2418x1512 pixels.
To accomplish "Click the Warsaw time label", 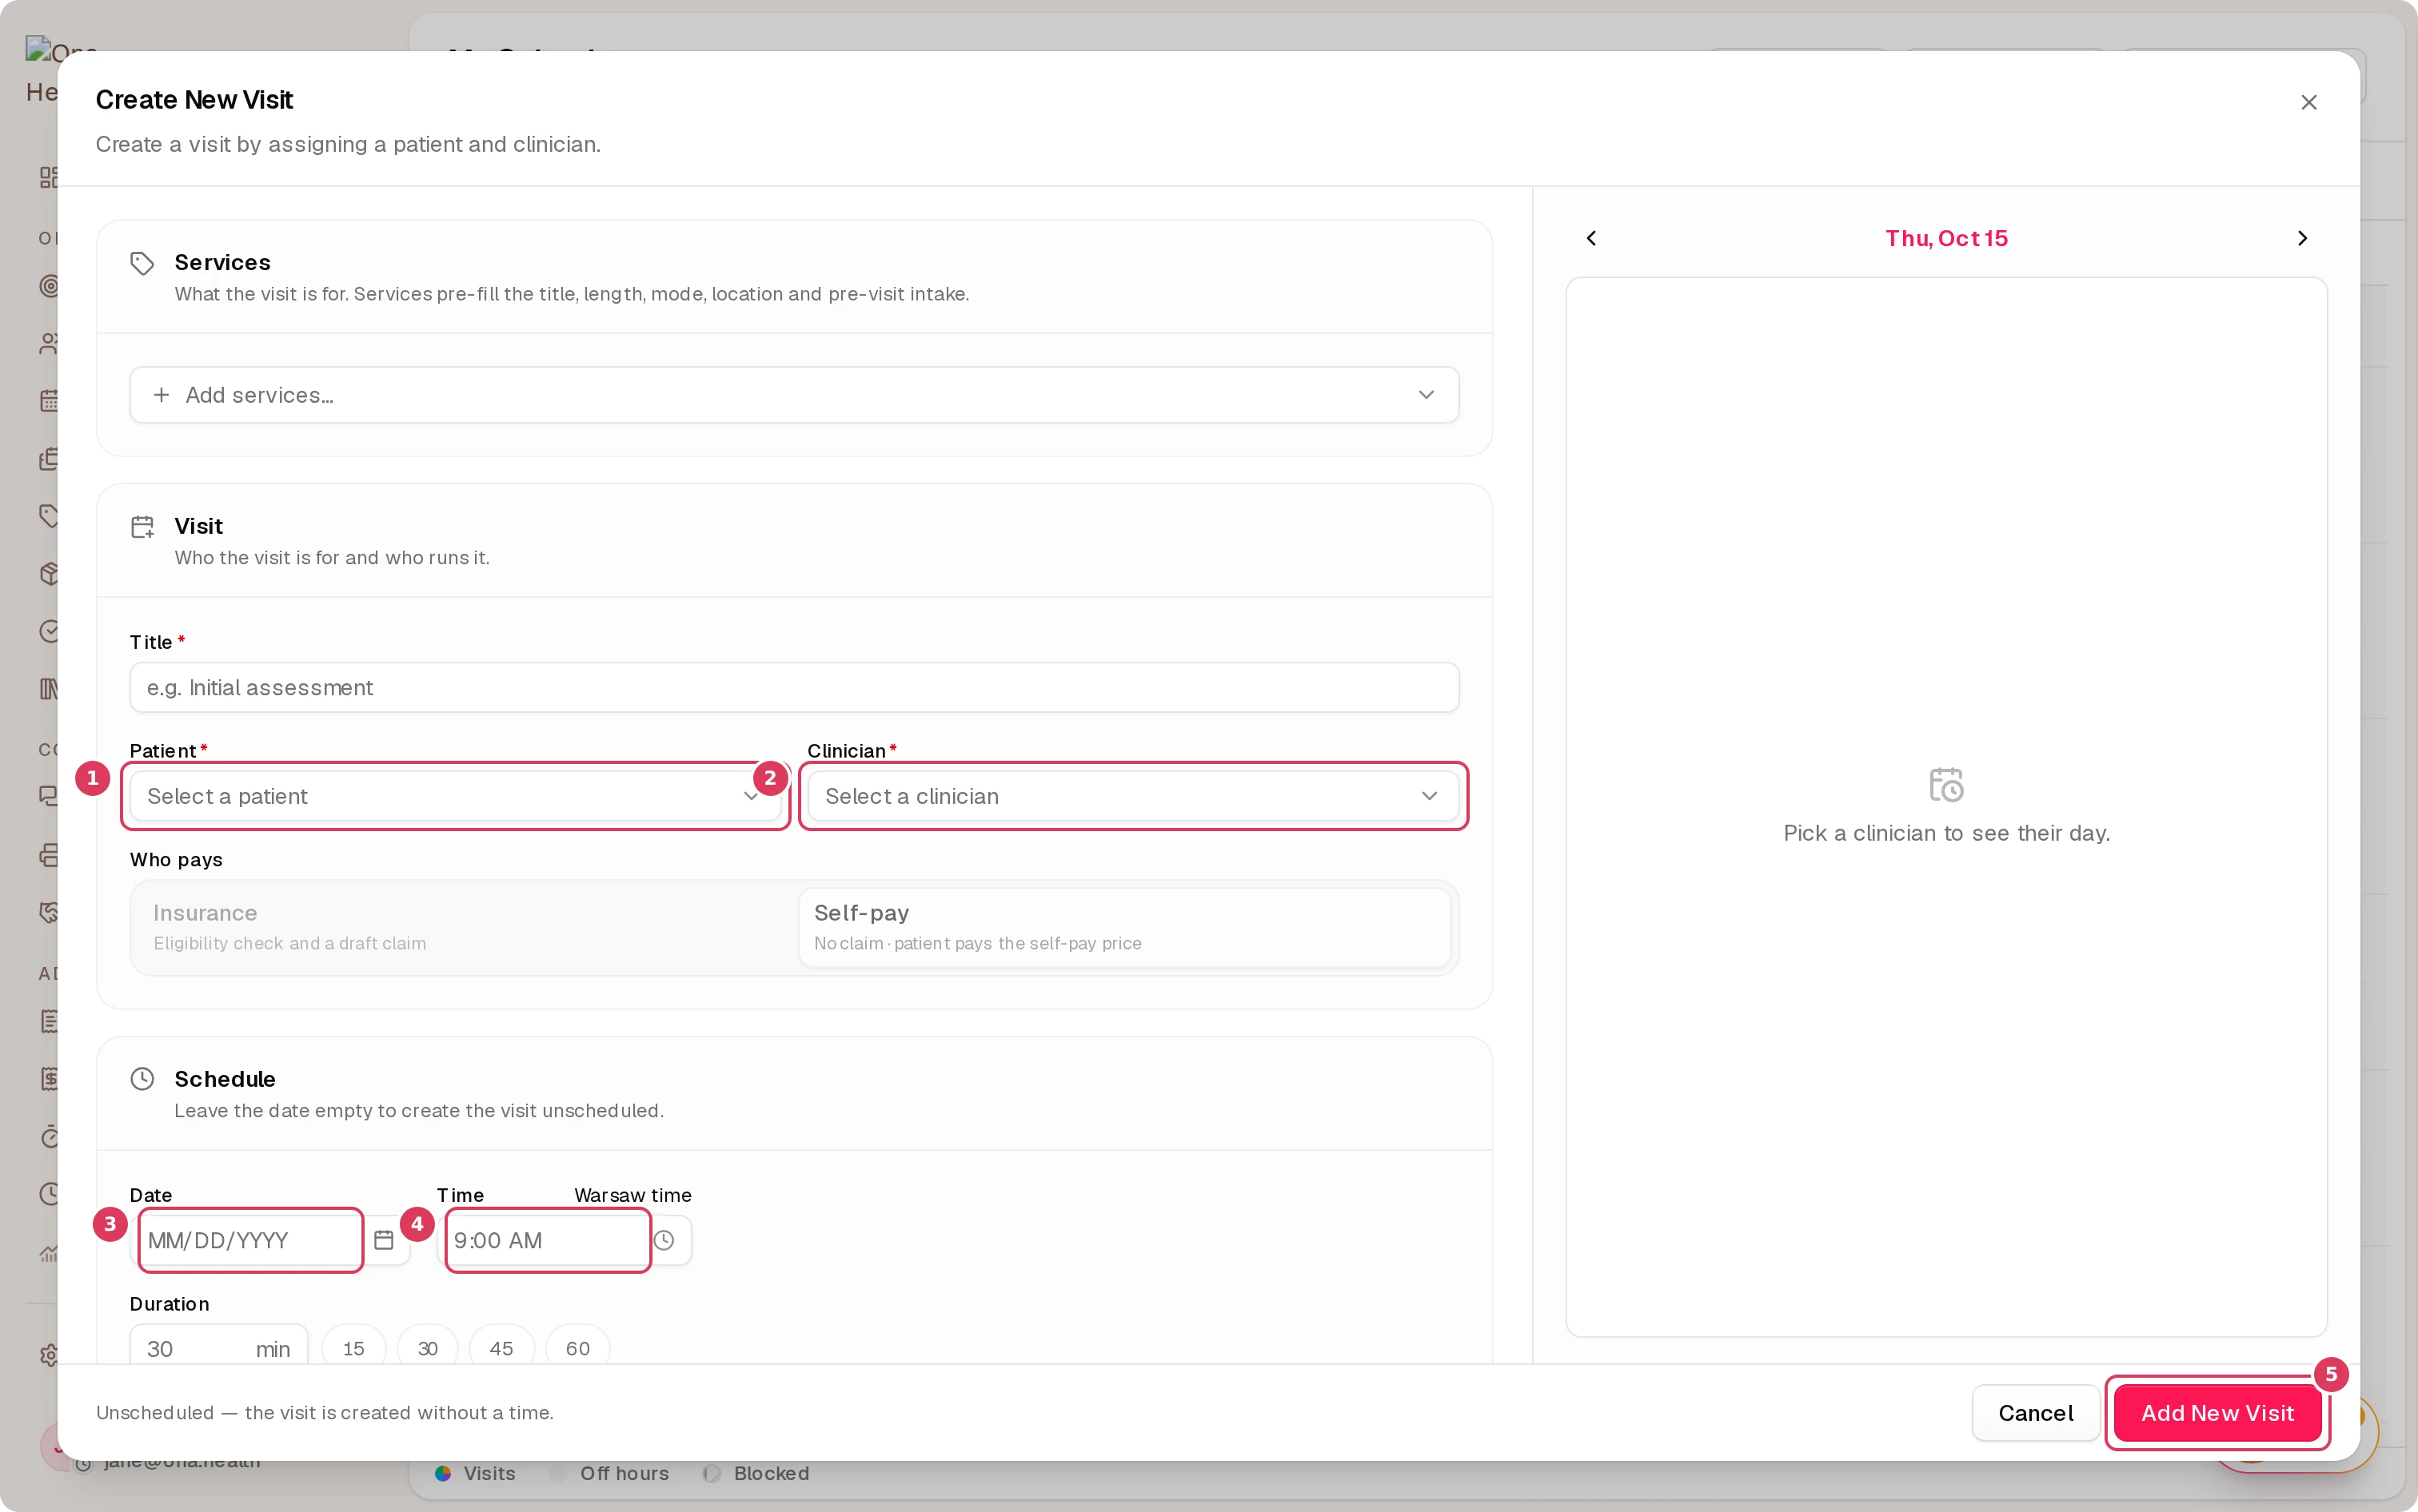I will point(632,1195).
